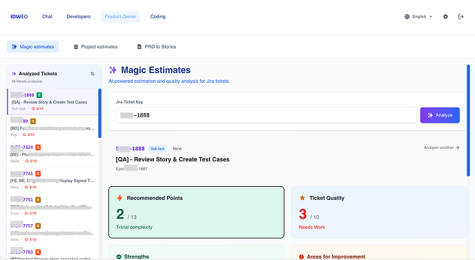Click the points badge on ticket 7783
Screen dimensions: 475x260
pos(38,252)
